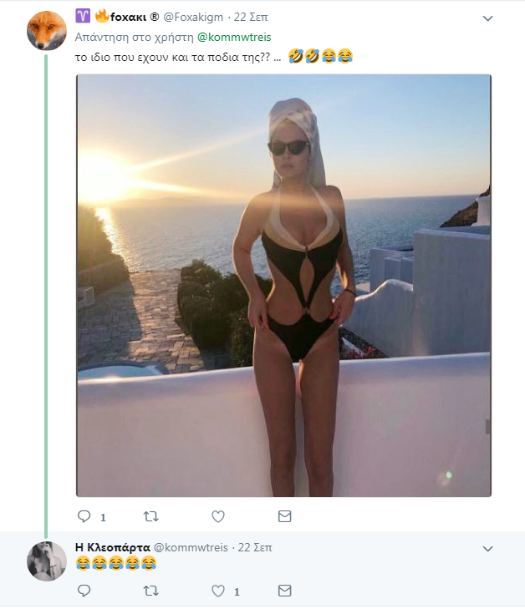Reply to Η Κλεοπάρτα's tweet via comment icon

[x=84, y=591]
